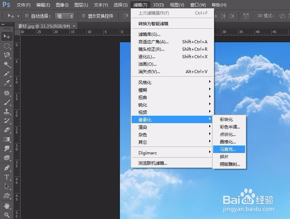The width and height of the screenshot is (290, 219).
Task: Choose 彩块化 filter
Action: pyautogui.click(x=229, y=119)
